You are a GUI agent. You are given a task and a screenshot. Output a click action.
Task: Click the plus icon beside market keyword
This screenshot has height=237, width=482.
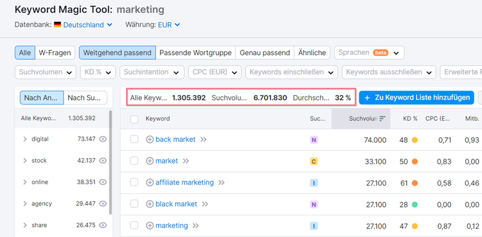click(150, 161)
